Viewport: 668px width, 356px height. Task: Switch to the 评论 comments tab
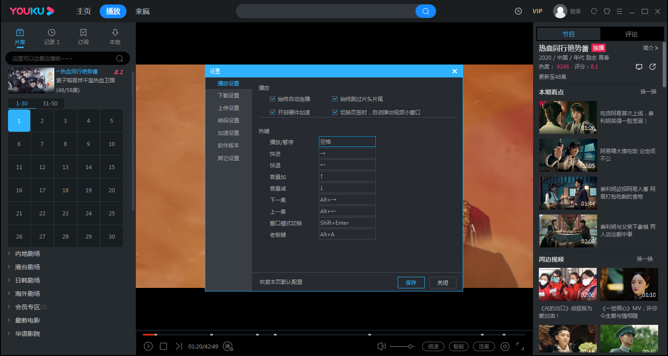631,34
